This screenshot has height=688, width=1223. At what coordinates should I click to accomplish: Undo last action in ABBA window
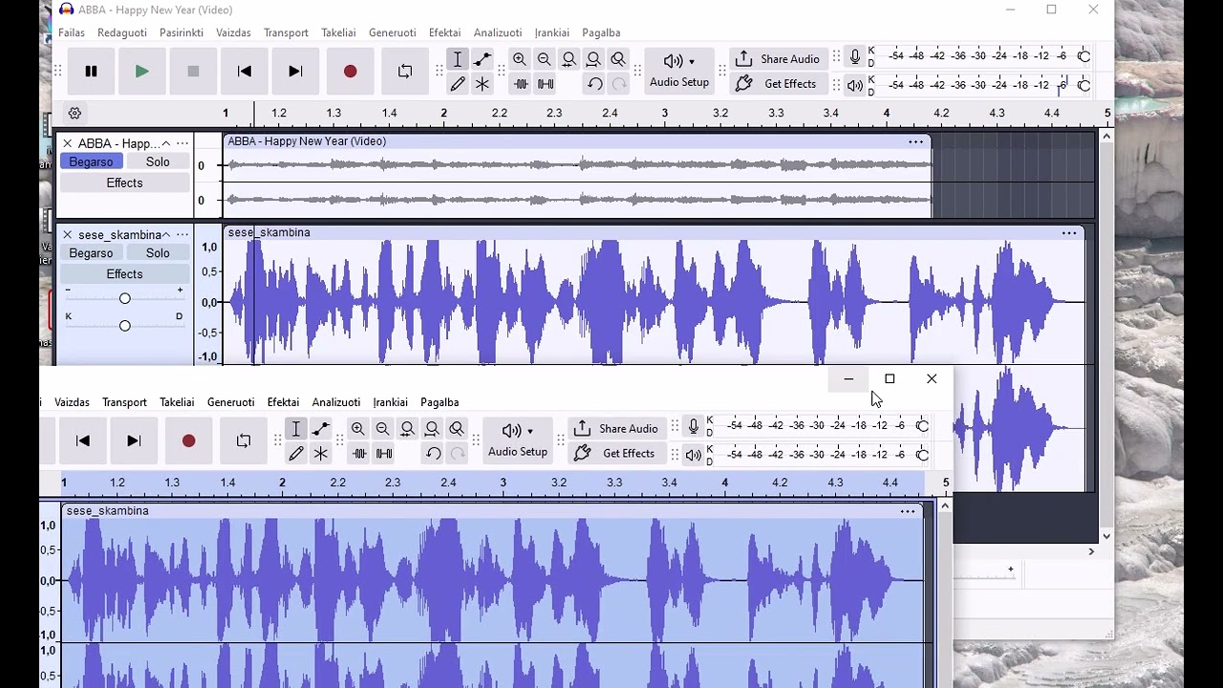pos(594,84)
